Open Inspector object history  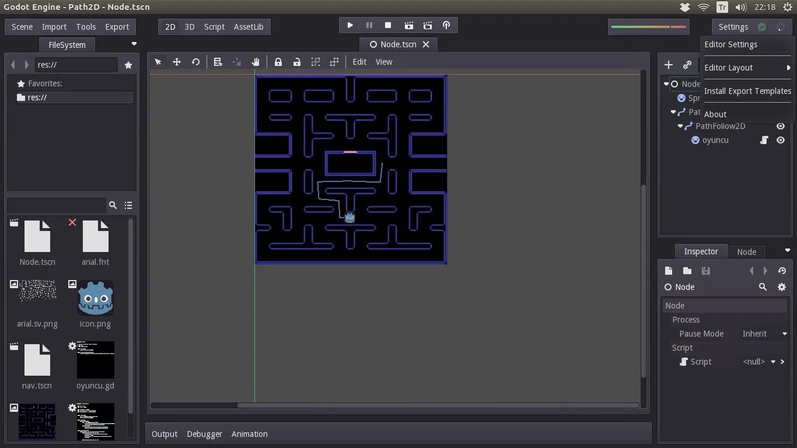(782, 271)
